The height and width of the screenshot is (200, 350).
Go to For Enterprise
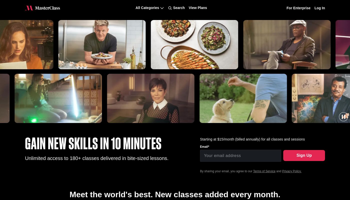coord(298,8)
